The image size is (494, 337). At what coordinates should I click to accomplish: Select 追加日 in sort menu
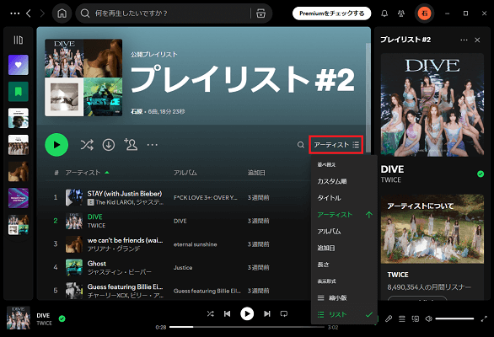(344, 248)
